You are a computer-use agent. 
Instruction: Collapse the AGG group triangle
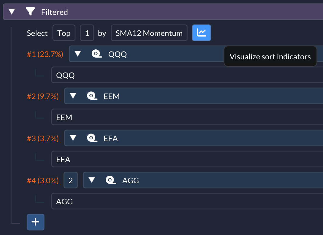[92, 180]
